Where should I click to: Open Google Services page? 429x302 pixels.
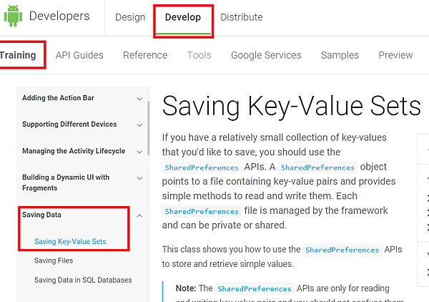point(266,55)
